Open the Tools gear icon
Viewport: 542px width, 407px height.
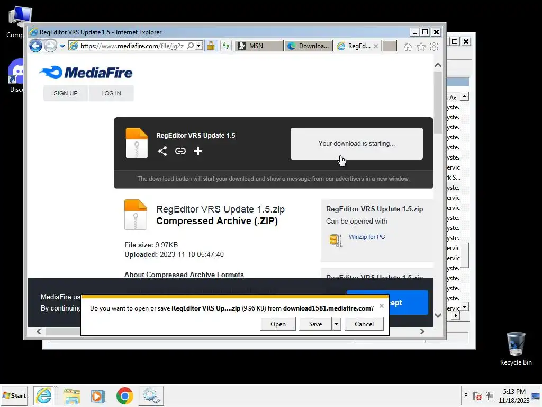pyautogui.click(x=434, y=47)
